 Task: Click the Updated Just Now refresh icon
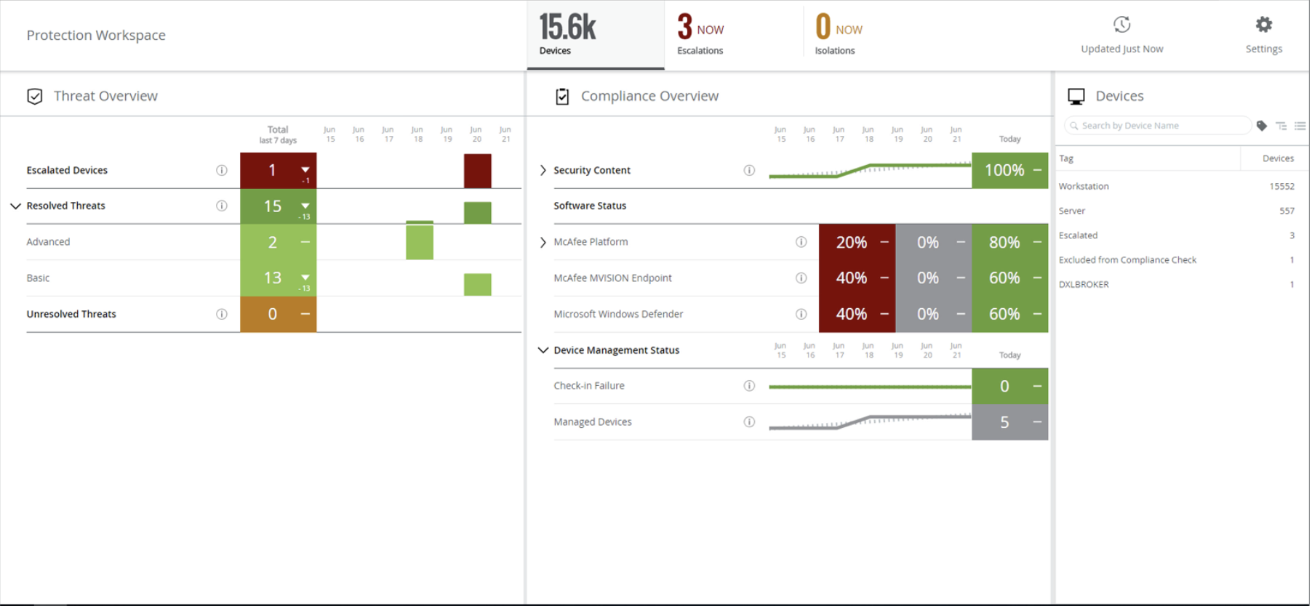click(x=1121, y=25)
